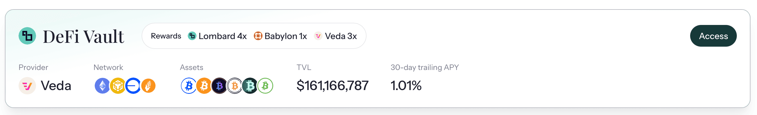Select the Babylon 1x reward icon
The height and width of the screenshot is (115, 757).
click(x=258, y=36)
